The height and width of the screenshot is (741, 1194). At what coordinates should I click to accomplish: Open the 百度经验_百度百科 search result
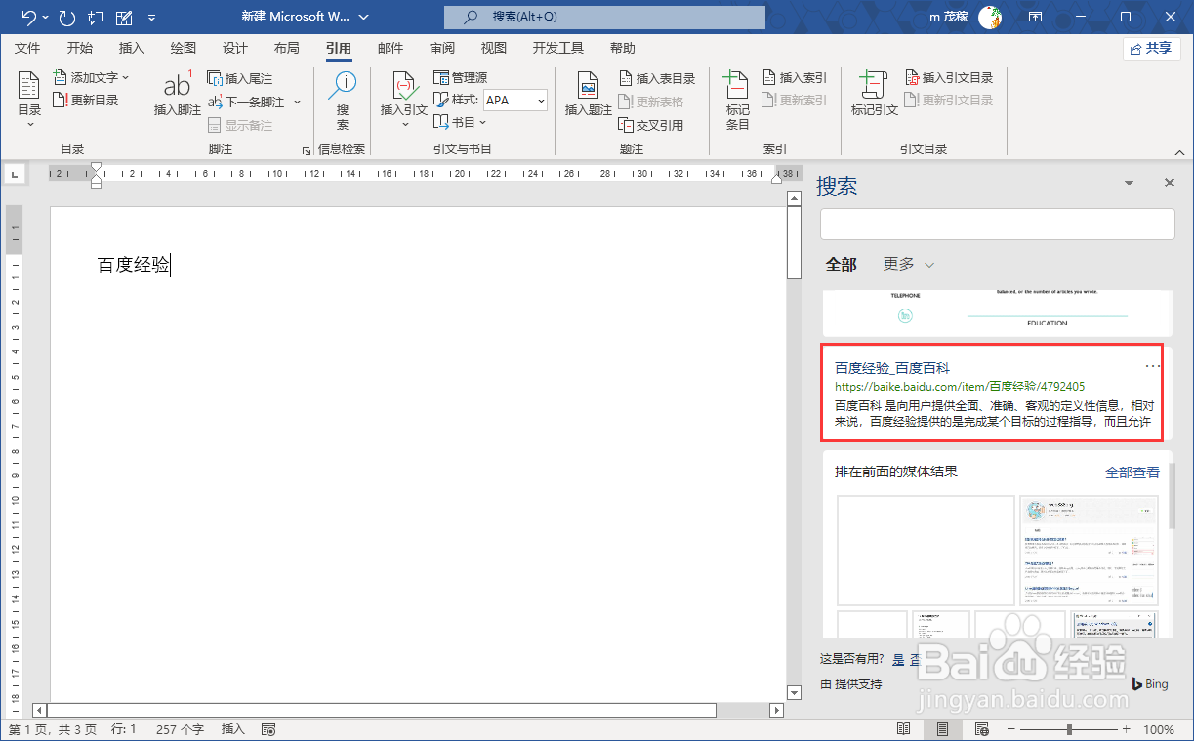click(x=892, y=368)
